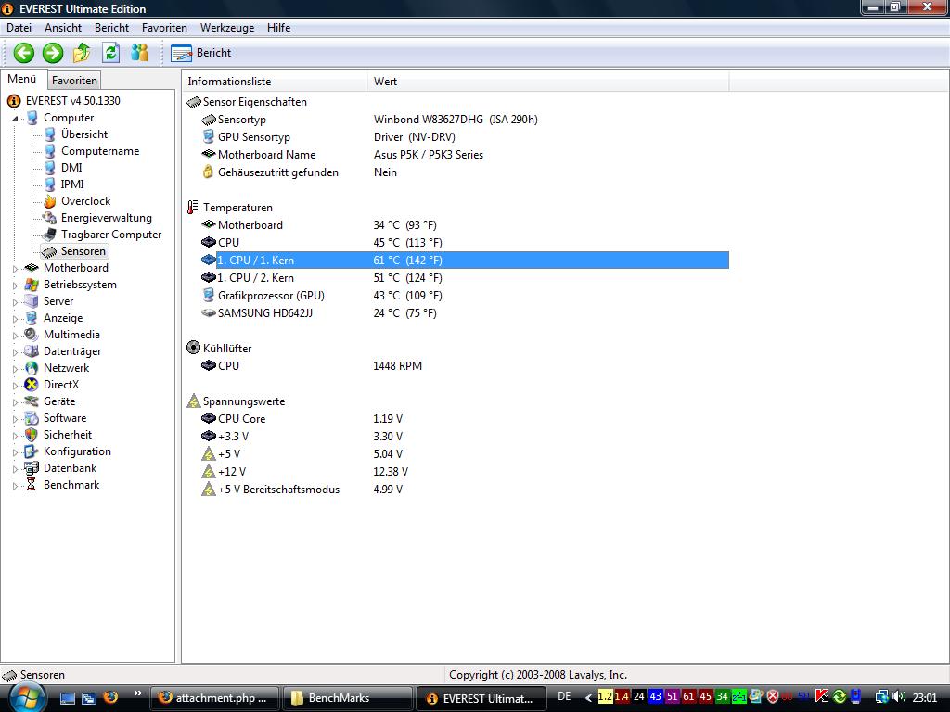The height and width of the screenshot is (712, 950).
Task: Switch to attachment.php Firefox taskbar button
Action: point(214,697)
